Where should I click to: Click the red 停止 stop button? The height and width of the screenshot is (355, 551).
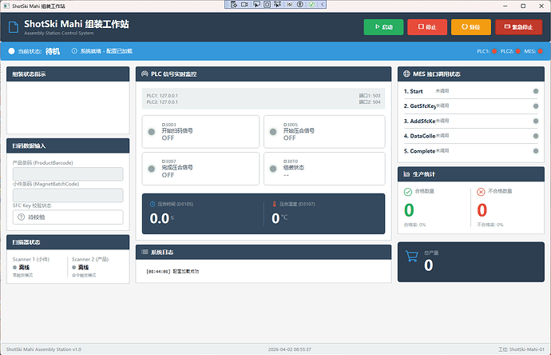tap(427, 27)
